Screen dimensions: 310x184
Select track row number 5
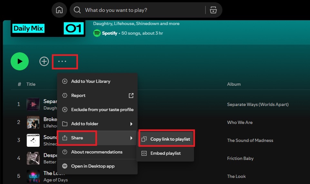coord(19,176)
